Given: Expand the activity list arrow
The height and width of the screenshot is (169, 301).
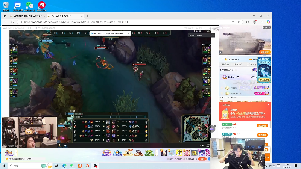Looking at the screenshot, I should pos(157,153).
